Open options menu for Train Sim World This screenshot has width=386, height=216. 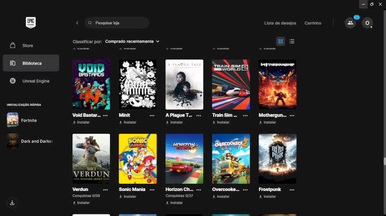pyautogui.click(x=245, y=115)
